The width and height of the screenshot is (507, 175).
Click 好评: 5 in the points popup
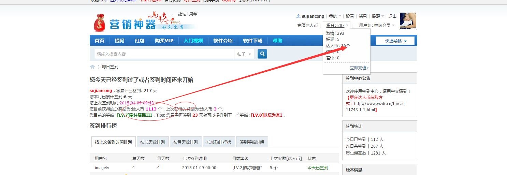coord(333,40)
